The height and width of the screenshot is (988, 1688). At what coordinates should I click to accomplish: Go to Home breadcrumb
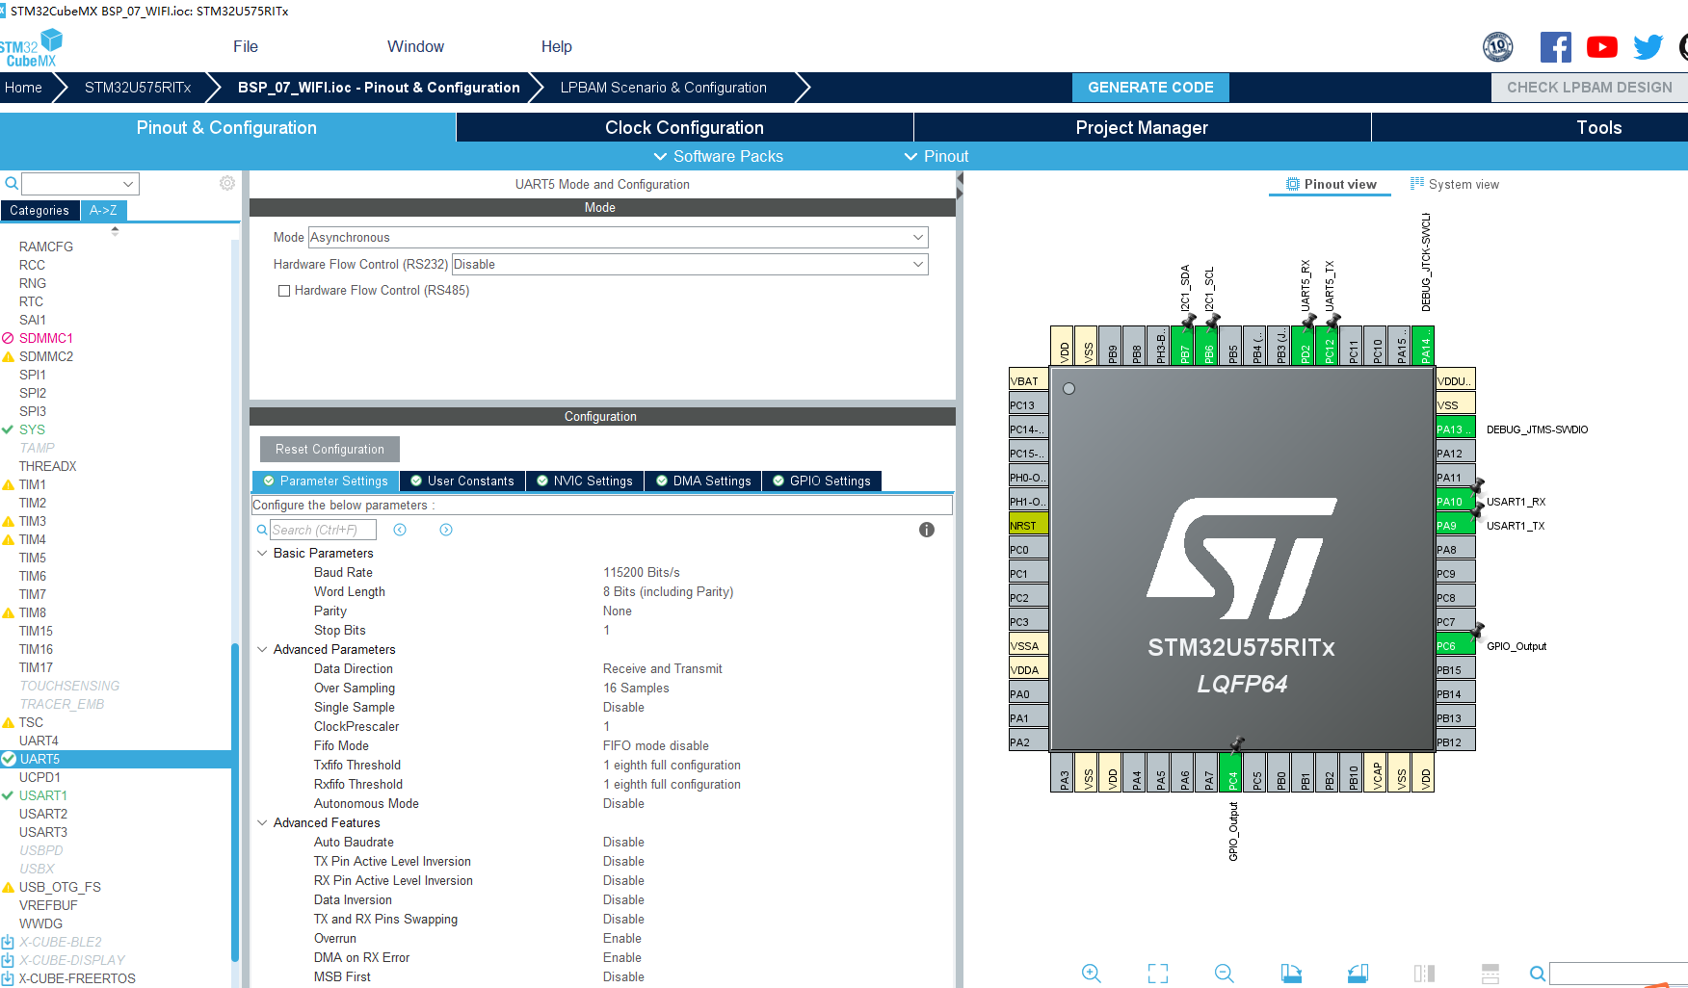coord(23,87)
